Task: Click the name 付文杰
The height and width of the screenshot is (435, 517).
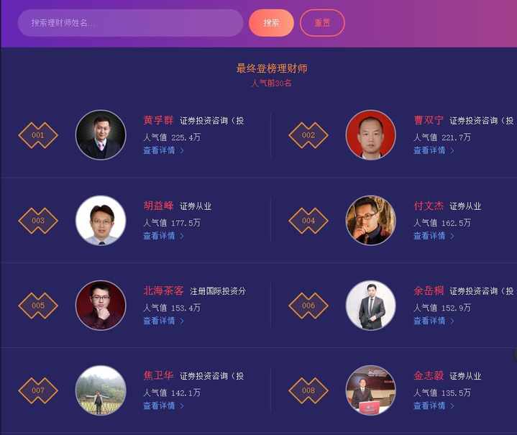Action: 429,206
